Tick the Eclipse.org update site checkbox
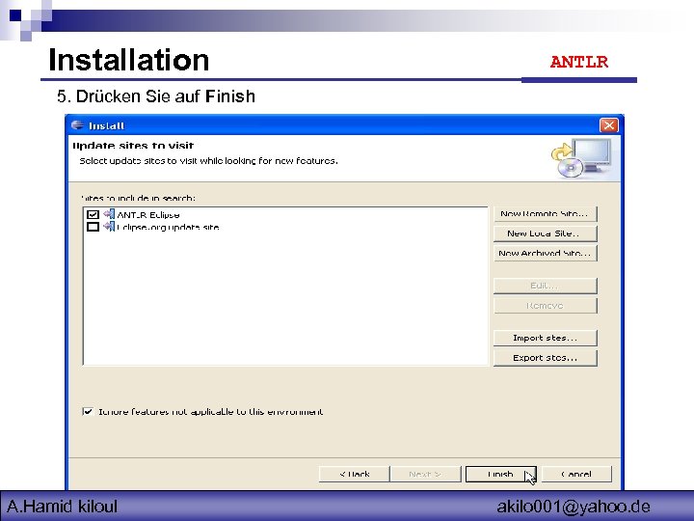The height and width of the screenshot is (521, 694). (93, 227)
